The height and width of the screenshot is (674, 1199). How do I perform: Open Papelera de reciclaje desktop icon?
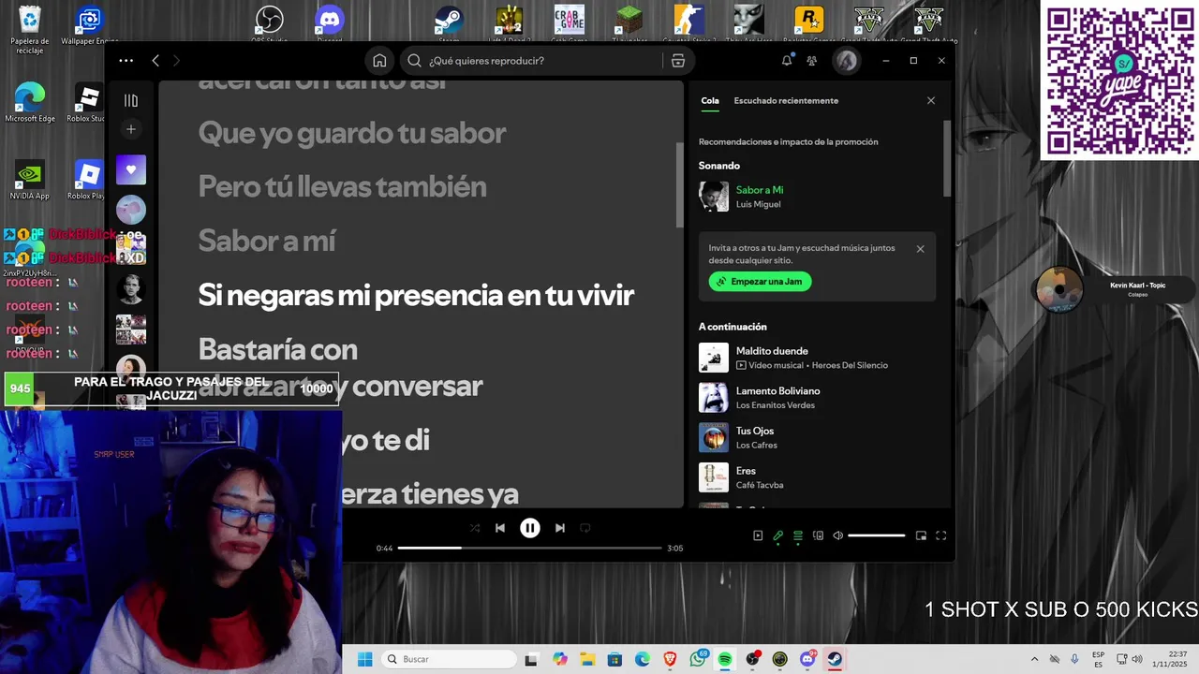[x=30, y=28]
